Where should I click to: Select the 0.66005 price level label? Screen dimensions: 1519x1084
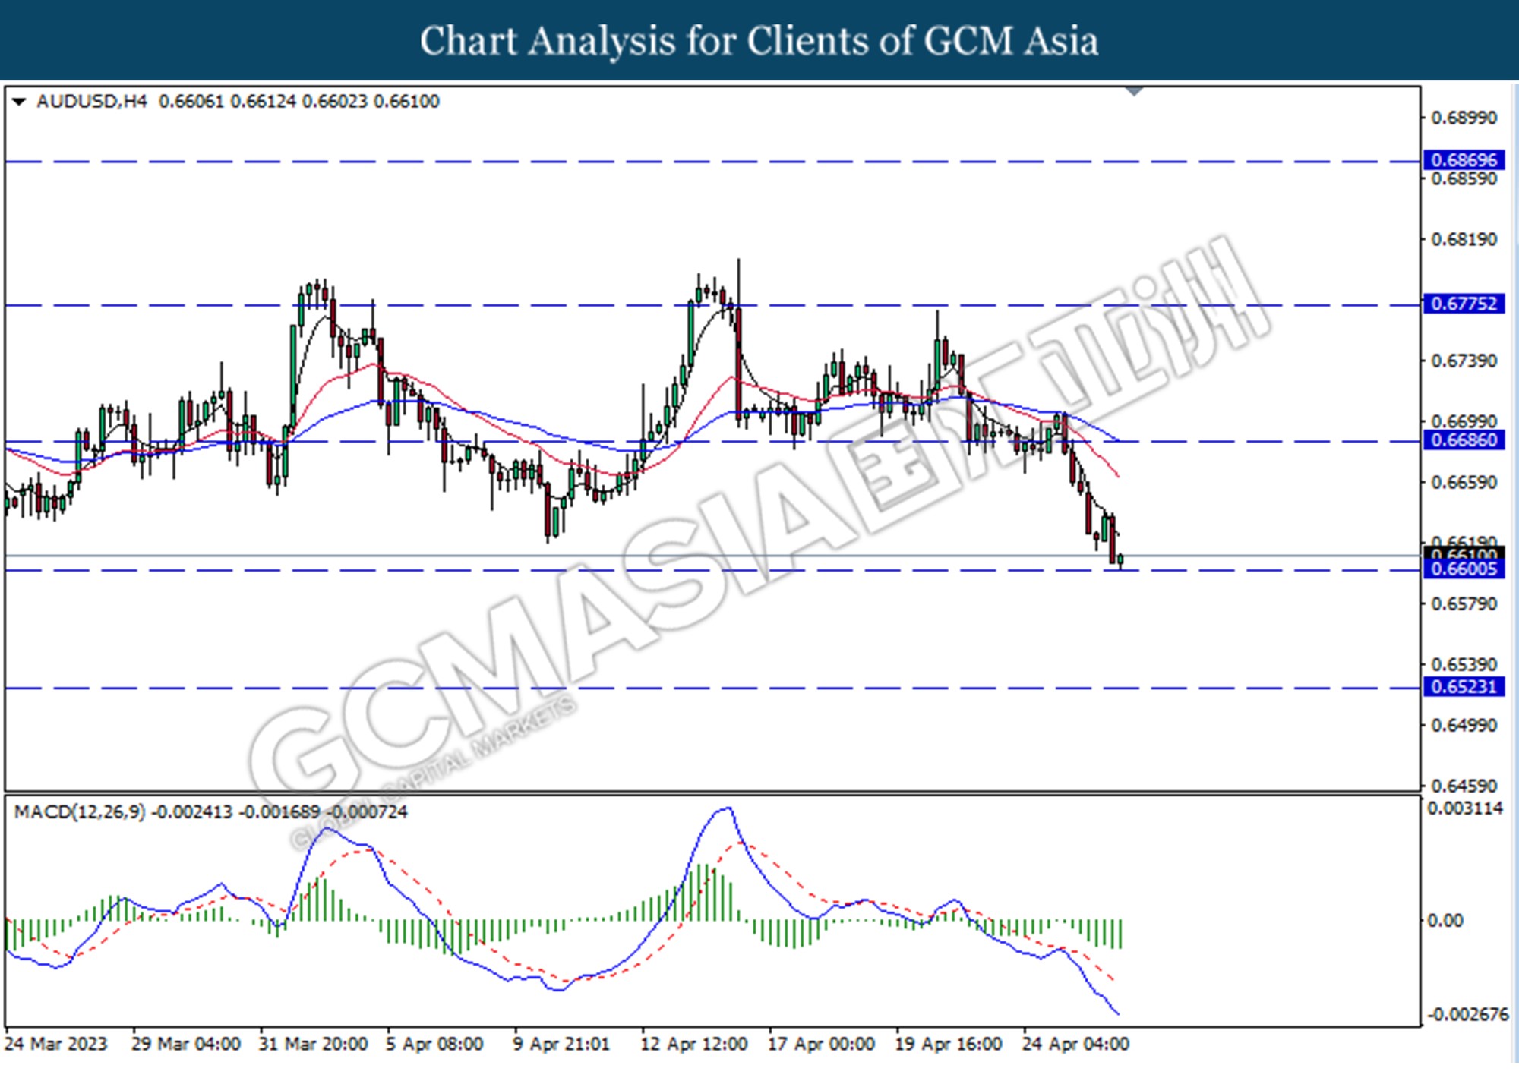pyautogui.click(x=1464, y=569)
